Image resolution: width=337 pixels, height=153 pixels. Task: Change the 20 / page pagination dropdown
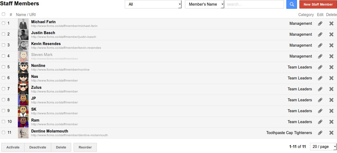[x=323, y=147]
